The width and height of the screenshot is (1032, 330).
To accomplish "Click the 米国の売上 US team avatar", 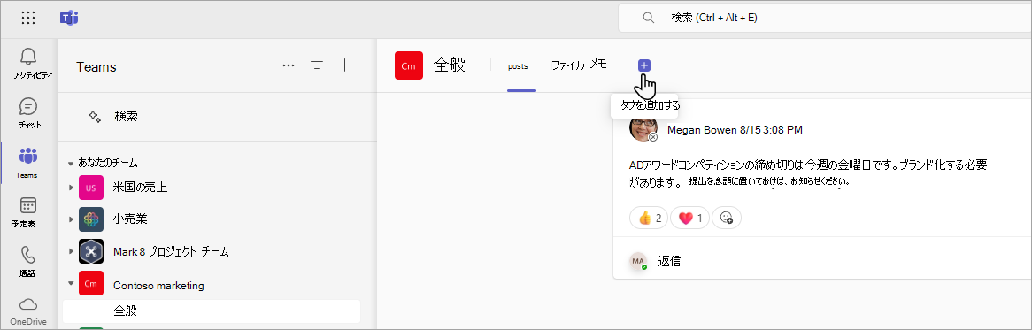I will (91, 188).
